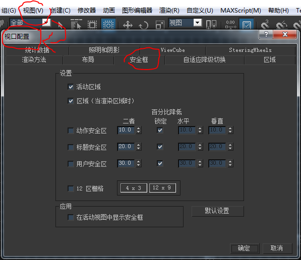Open the 创建(C) menu
The width and height of the screenshot is (301, 260).
[x=61, y=11]
